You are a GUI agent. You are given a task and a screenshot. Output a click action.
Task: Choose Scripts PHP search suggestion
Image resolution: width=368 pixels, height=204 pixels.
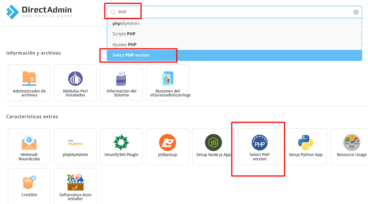[x=234, y=34]
